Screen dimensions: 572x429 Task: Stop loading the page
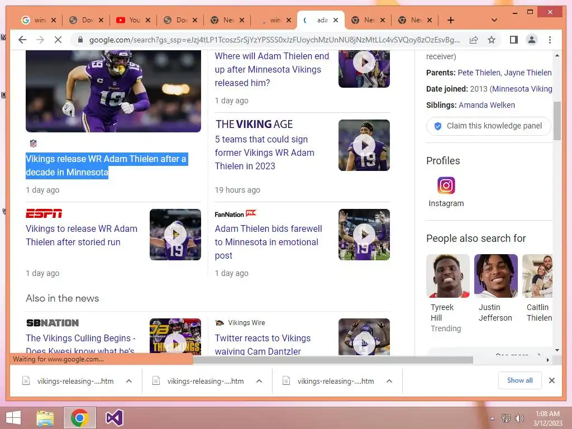point(58,40)
